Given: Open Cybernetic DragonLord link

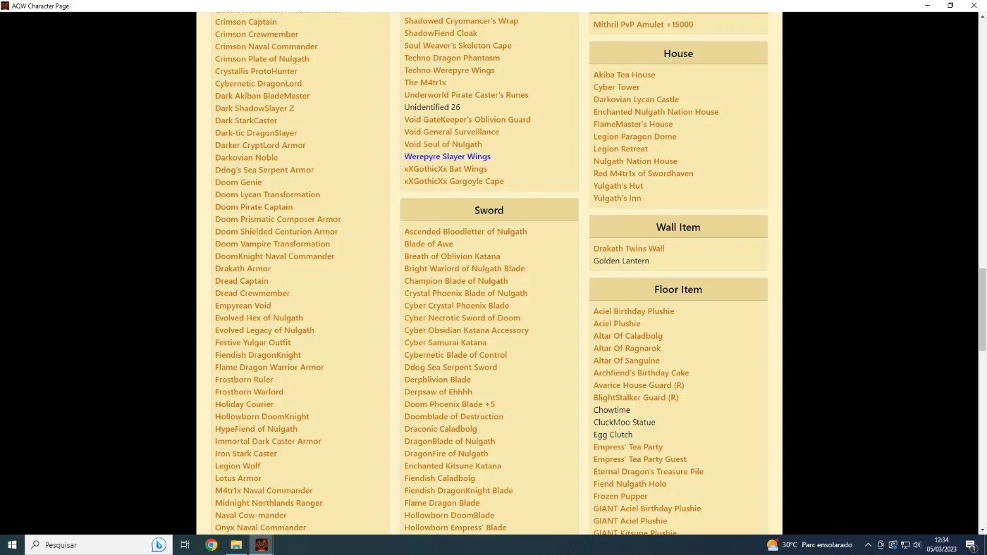Looking at the screenshot, I should (x=258, y=83).
